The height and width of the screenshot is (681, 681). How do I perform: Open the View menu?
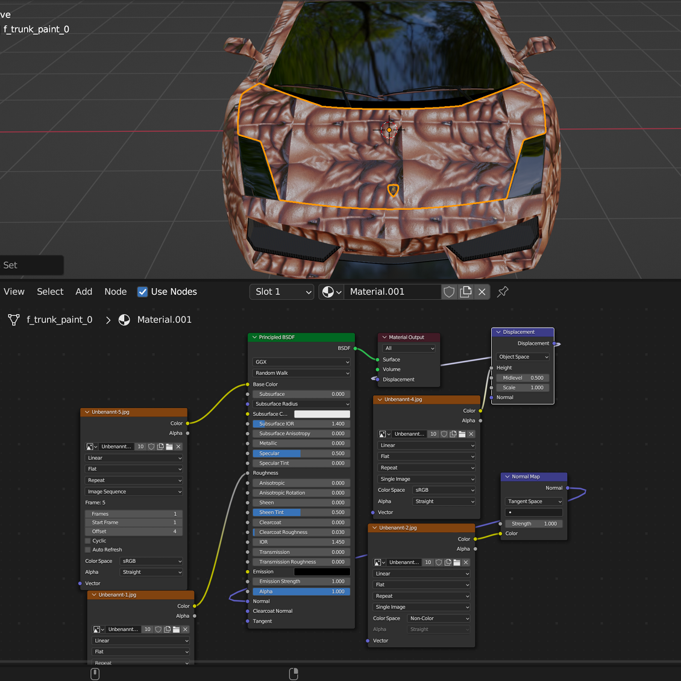(14, 292)
